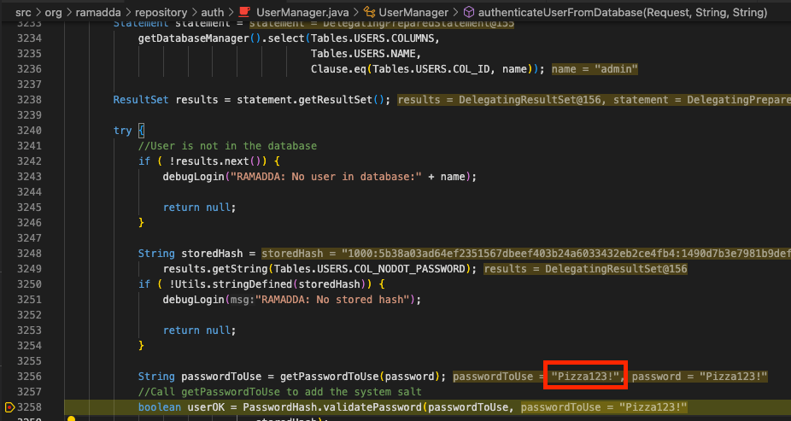Open the 'auth' breadcrumb folder
Viewport: 791px width, 421px height.
(213, 12)
